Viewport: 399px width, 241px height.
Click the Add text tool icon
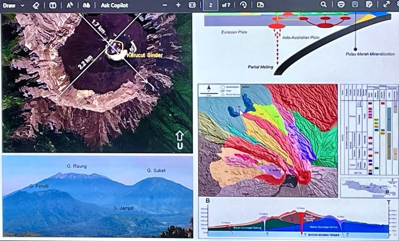click(53, 5)
